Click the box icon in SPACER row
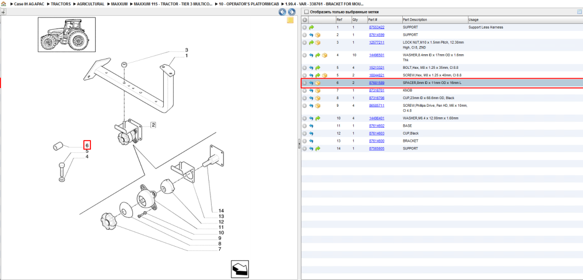This screenshot has width=583, height=280. coord(318,83)
